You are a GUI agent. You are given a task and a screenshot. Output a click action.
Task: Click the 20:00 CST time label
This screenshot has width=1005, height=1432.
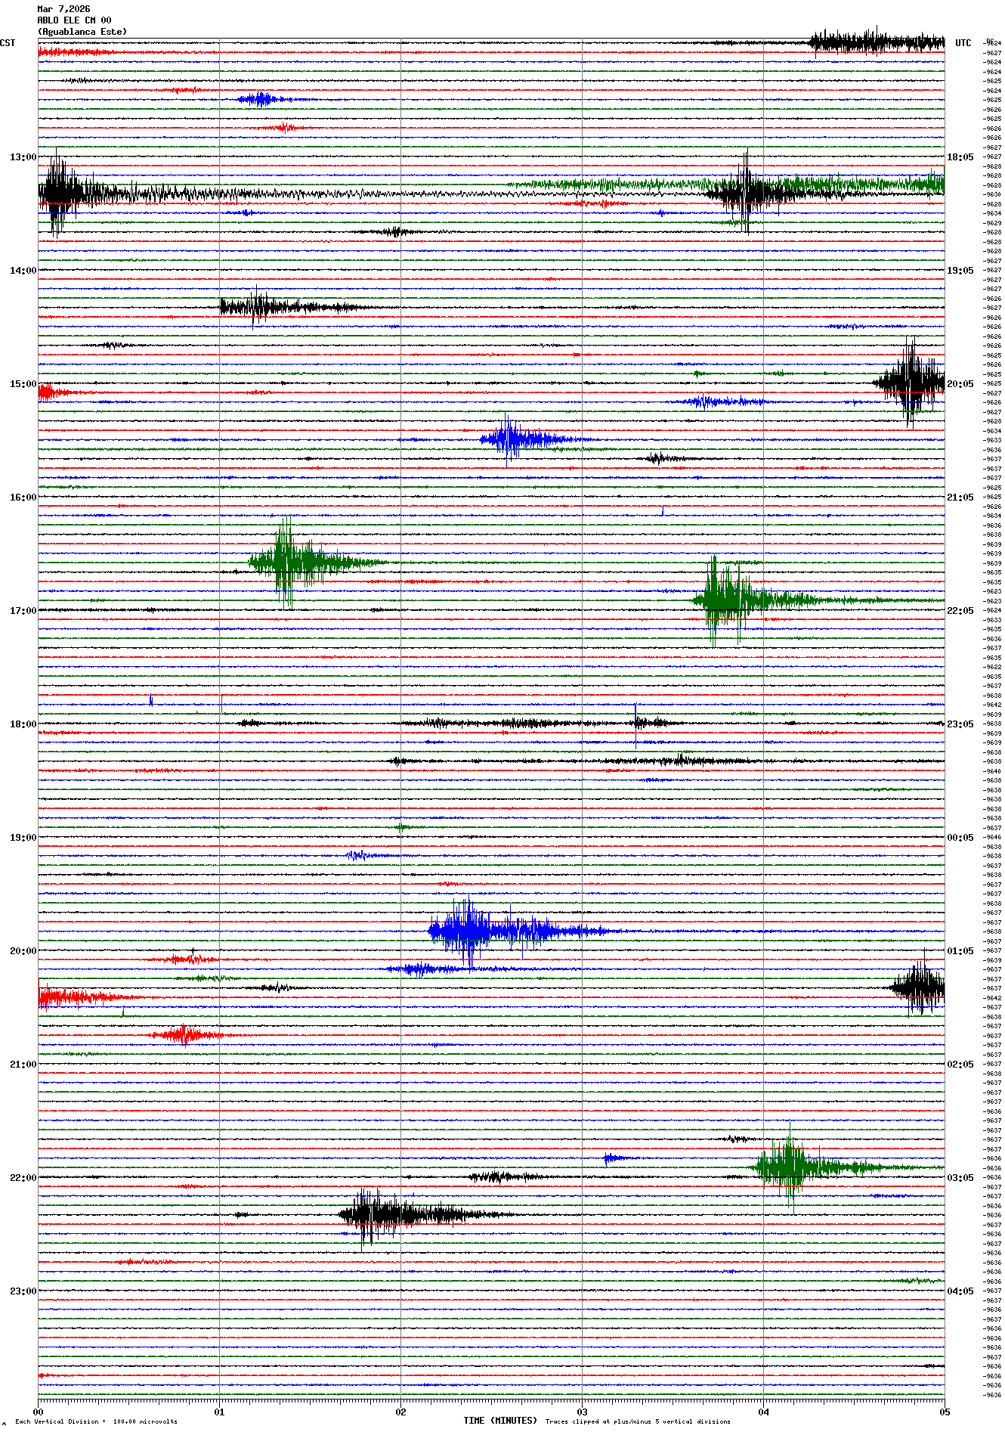click(23, 951)
